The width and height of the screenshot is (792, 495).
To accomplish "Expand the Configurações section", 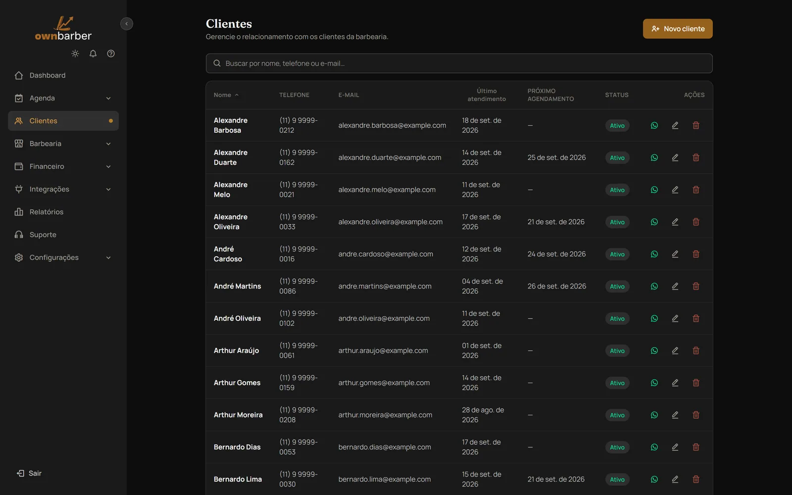I will [63, 257].
